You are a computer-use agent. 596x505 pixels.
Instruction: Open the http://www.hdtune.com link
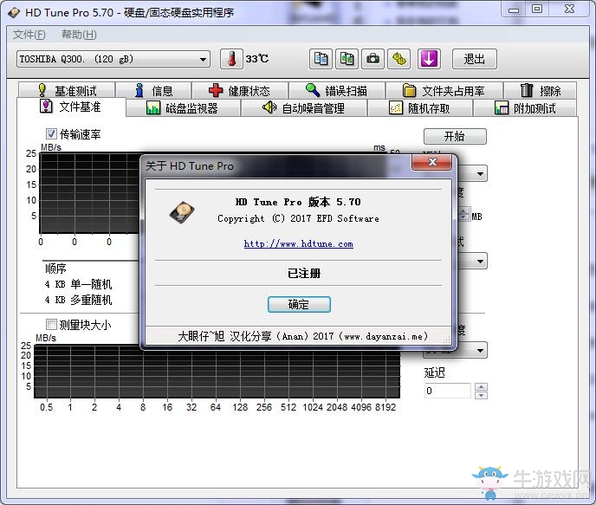(x=298, y=244)
